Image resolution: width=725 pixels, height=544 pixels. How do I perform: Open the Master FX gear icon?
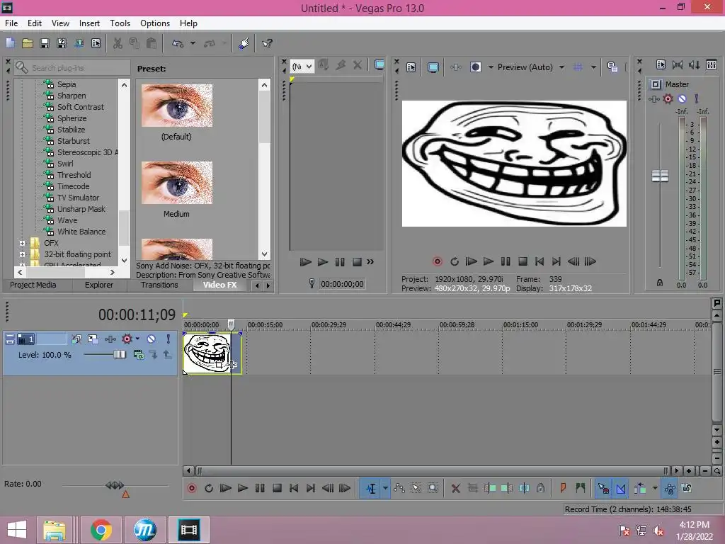[668, 98]
